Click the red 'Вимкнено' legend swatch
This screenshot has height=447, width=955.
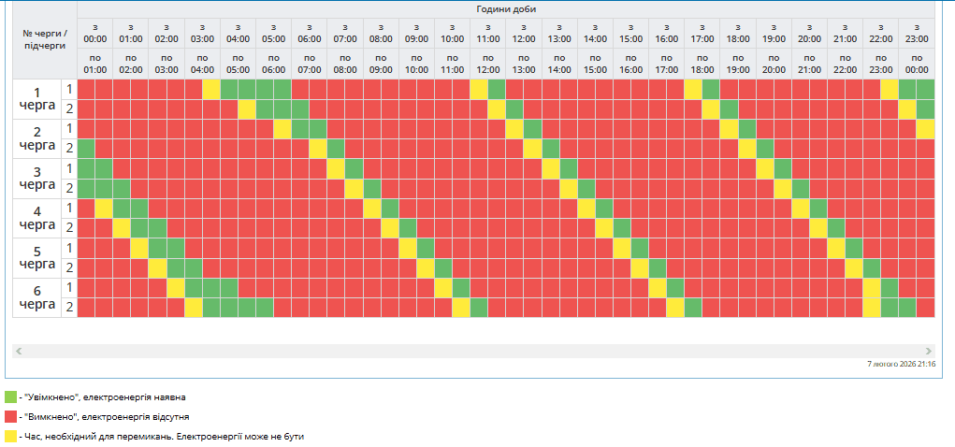pyautogui.click(x=11, y=416)
